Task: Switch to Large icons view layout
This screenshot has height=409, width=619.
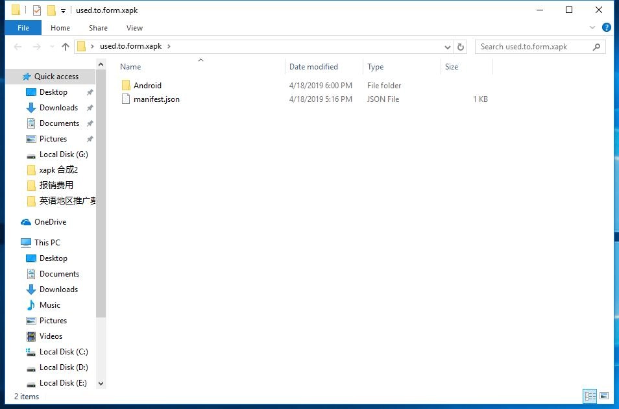Action: (604, 396)
